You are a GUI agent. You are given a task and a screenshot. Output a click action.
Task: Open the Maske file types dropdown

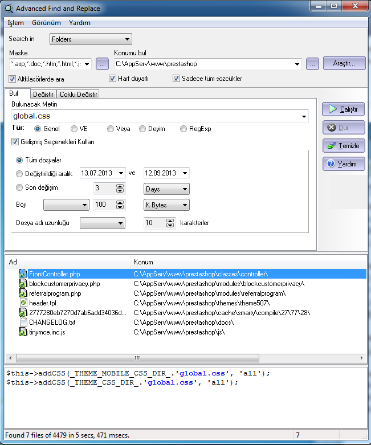[87, 64]
